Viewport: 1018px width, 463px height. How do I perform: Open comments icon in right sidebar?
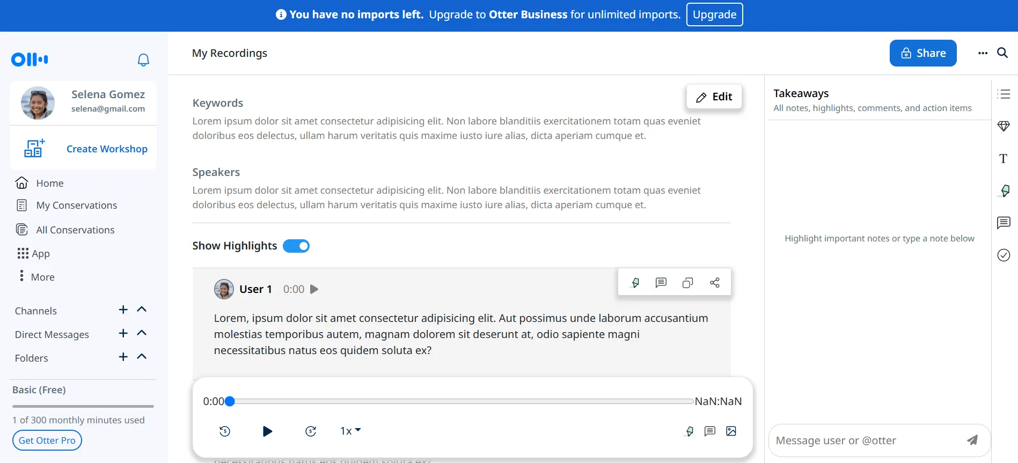click(x=1004, y=223)
